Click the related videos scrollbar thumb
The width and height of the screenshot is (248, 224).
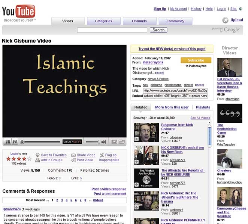coord(209,136)
